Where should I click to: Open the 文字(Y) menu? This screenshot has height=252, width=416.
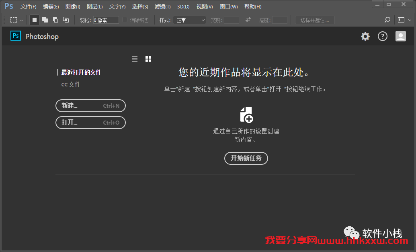coord(117,6)
